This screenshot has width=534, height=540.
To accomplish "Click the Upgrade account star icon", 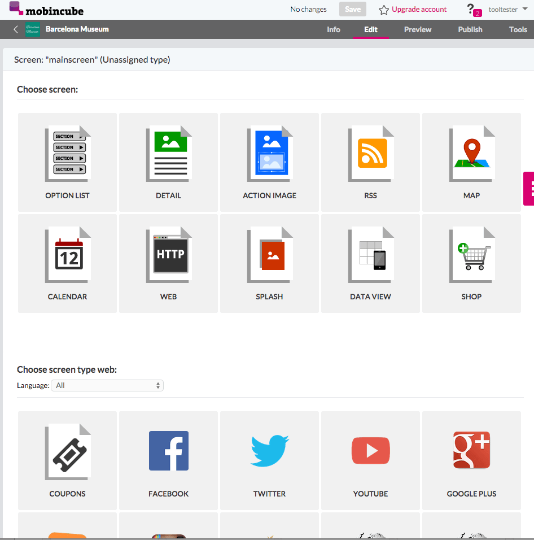I will (384, 10).
